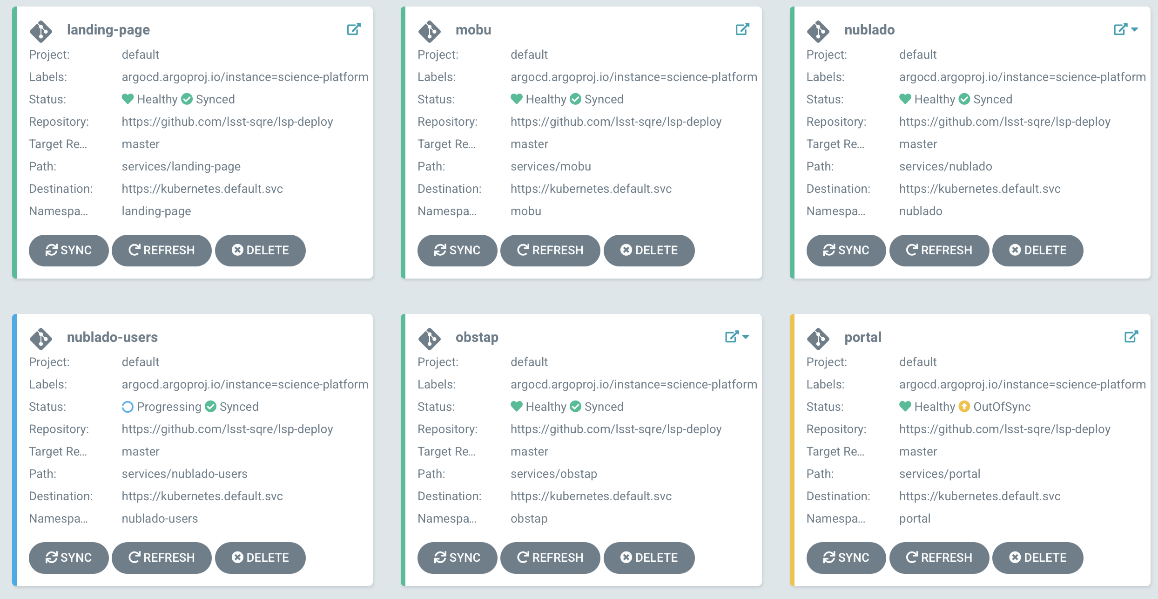This screenshot has height=599, width=1158.
Task: Open nublado external link icon
Action: click(1120, 29)
